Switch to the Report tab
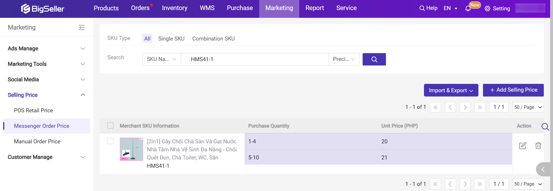The height and width of the screenshot is (191, 553). 315,8
